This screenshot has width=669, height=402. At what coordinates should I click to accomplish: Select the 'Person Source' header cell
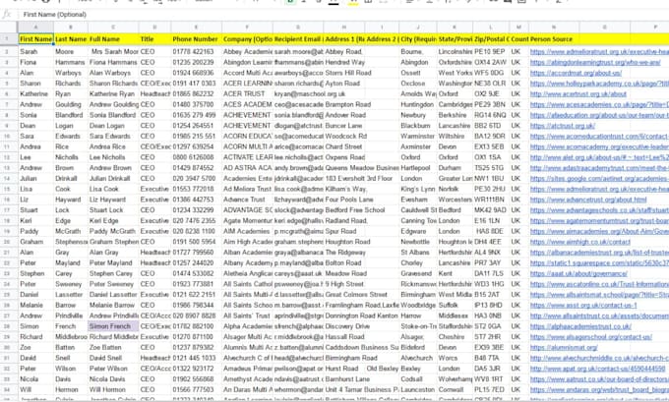(554, 38)
